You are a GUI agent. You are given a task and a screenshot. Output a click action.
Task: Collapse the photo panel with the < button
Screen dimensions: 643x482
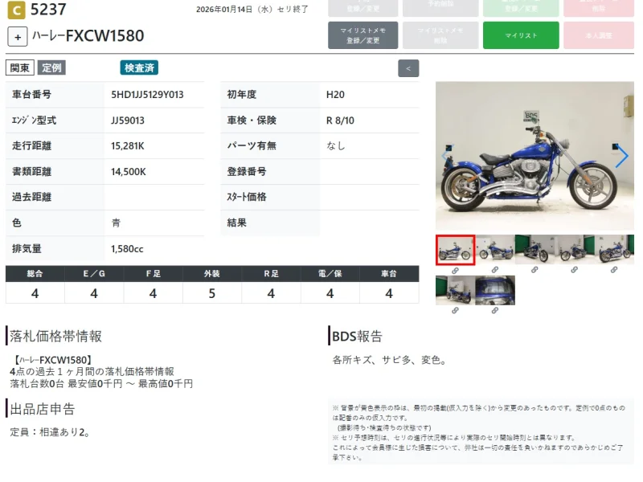[408, 68]
